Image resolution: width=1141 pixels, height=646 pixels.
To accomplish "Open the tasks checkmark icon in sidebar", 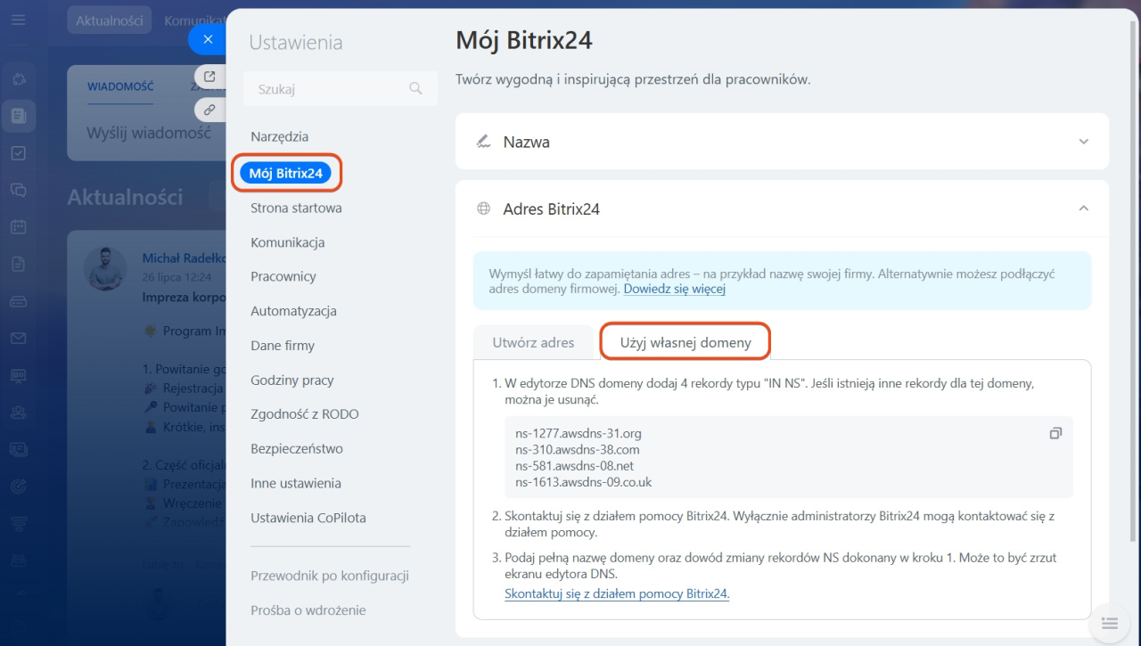I will click(x=19, y=153).
